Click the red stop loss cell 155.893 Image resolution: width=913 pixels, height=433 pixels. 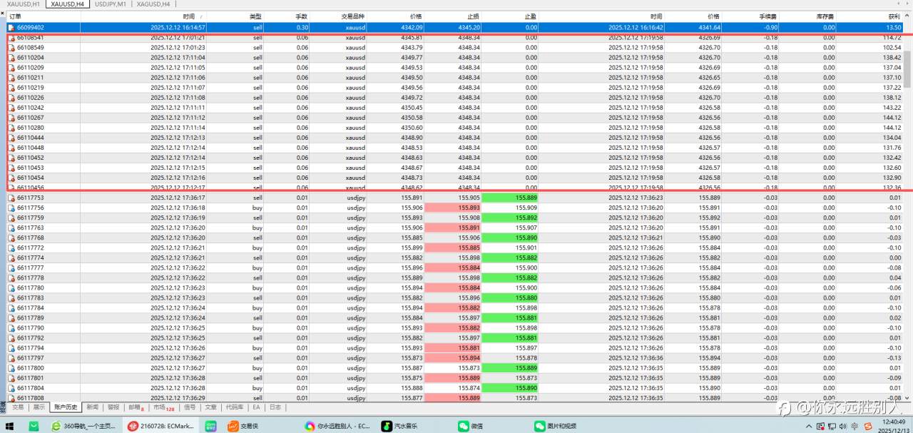pos(453,208)
